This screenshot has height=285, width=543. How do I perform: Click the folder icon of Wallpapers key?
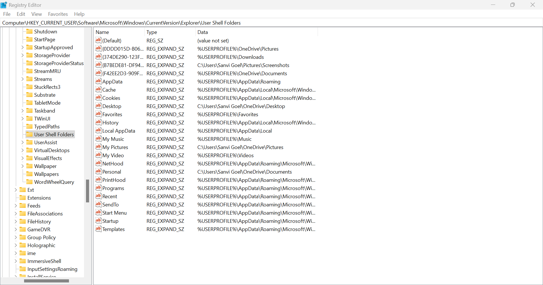29,174
